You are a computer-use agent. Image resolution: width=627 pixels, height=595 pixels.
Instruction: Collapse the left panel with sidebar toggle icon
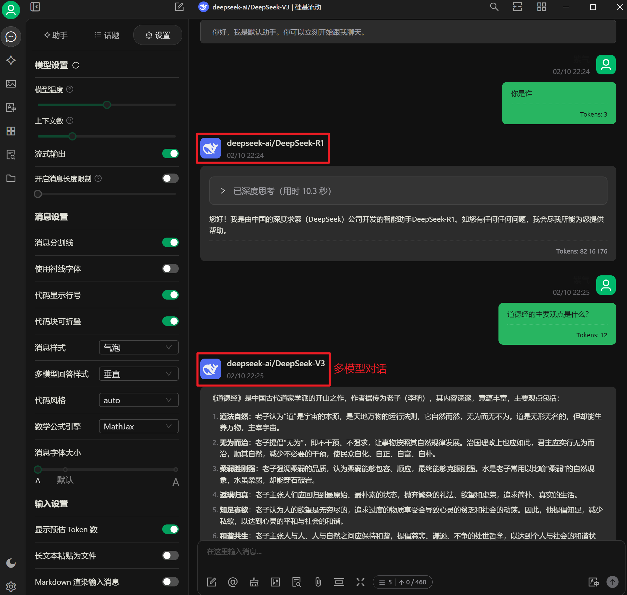coord(35,7)
